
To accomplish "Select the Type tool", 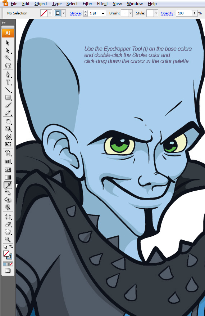I will [8, 82].
